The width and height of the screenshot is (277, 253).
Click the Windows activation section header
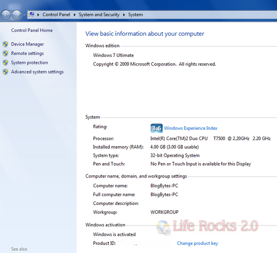coord(105,225)
